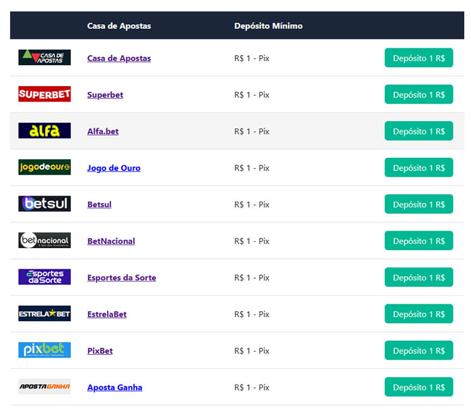
Task: Click the BetNacional logo image
Action: [44, 241]
